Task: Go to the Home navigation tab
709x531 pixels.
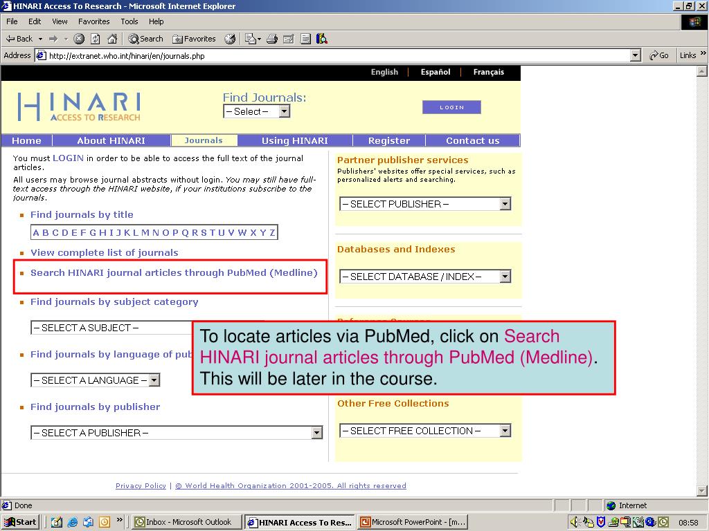Action: (27, 140)
